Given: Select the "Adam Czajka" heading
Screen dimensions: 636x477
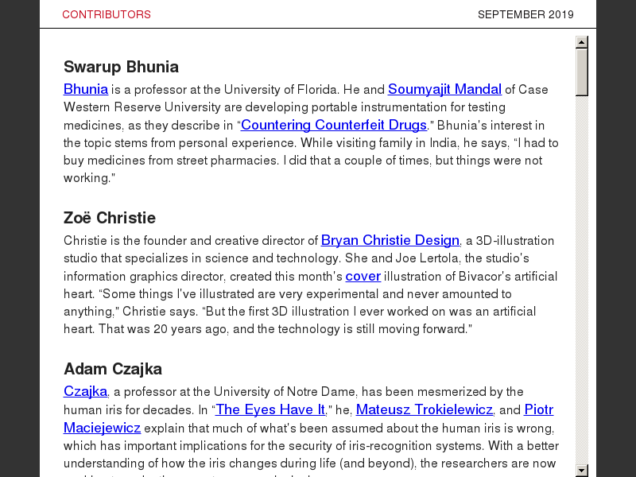Looking at the screenshot, I should pyautogui.click(x=113, y=369).
